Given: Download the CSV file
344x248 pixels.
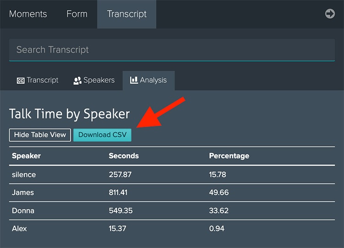Looking at the screenshot, I should (102, 135).
